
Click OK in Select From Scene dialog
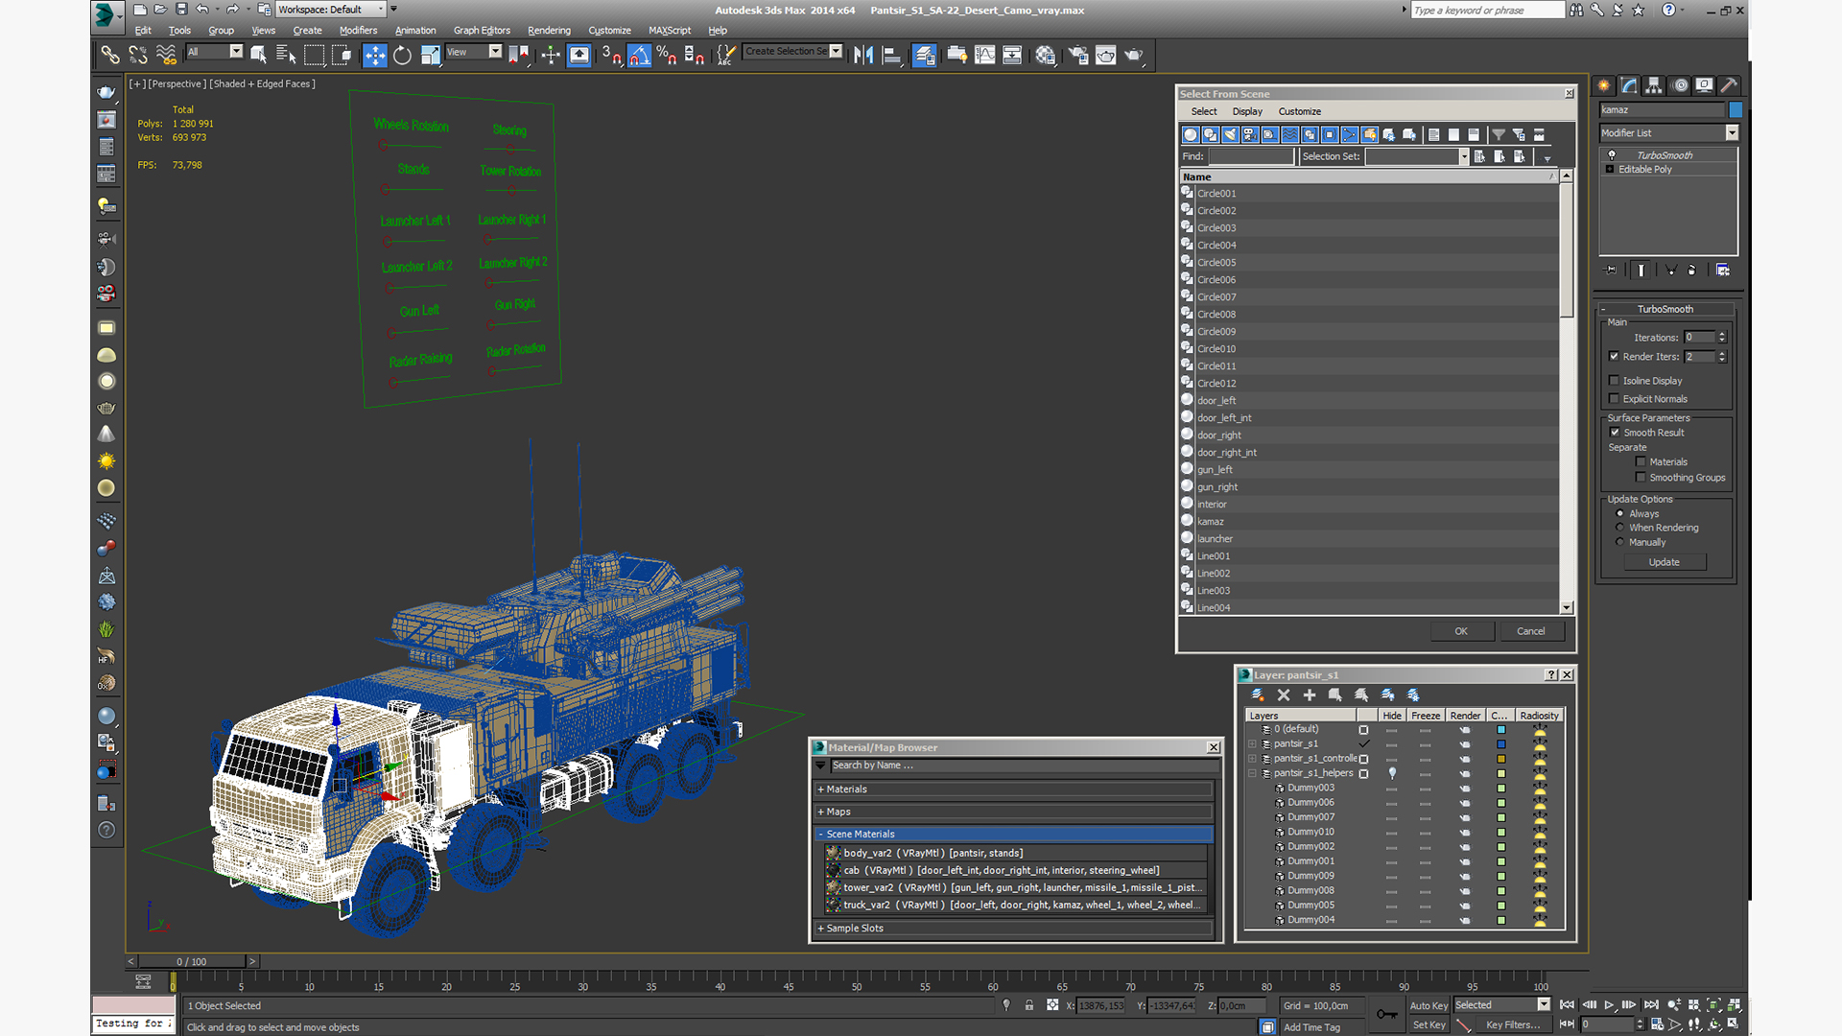pos(1460,631)
